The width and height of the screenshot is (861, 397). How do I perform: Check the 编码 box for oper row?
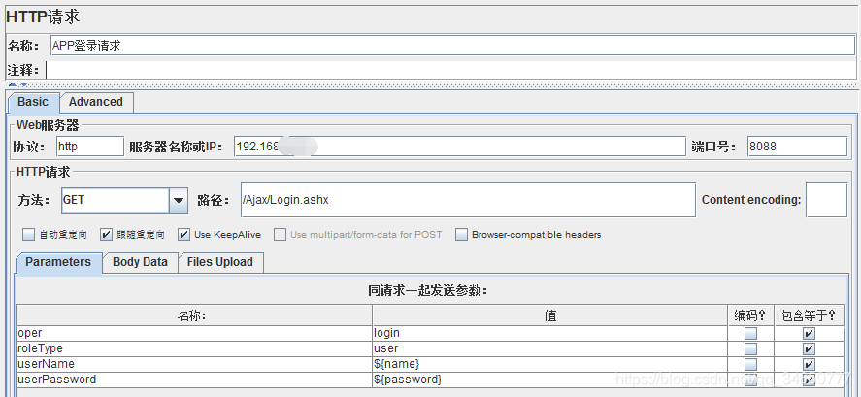tap(750, 333)
